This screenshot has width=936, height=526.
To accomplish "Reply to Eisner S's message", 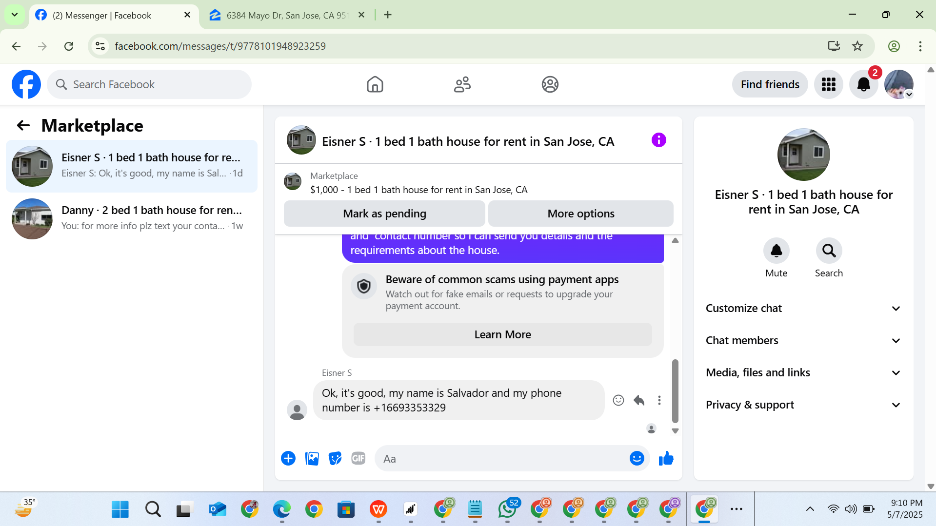I will pos(639,400).
